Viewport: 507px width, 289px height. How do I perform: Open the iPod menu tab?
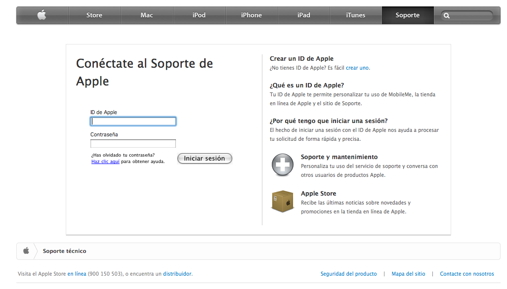(199, 15)
